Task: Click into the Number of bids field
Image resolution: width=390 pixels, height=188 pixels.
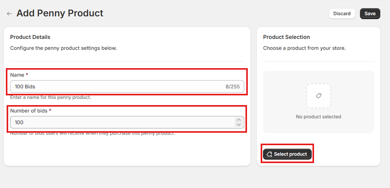Action: pyautogui.click(x=117, y=122)
